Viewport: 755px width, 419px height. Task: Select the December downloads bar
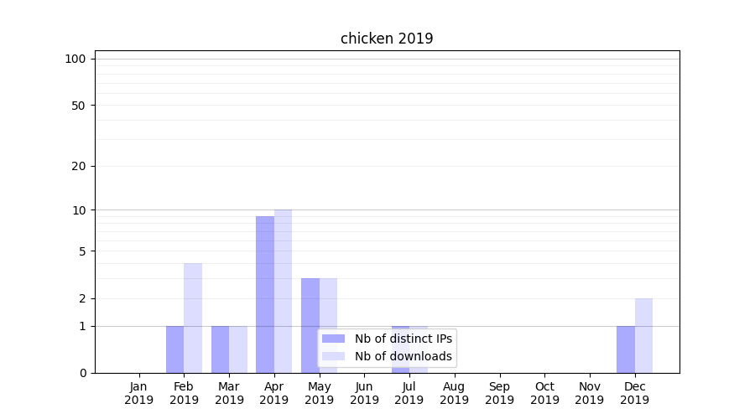[643, 335]
